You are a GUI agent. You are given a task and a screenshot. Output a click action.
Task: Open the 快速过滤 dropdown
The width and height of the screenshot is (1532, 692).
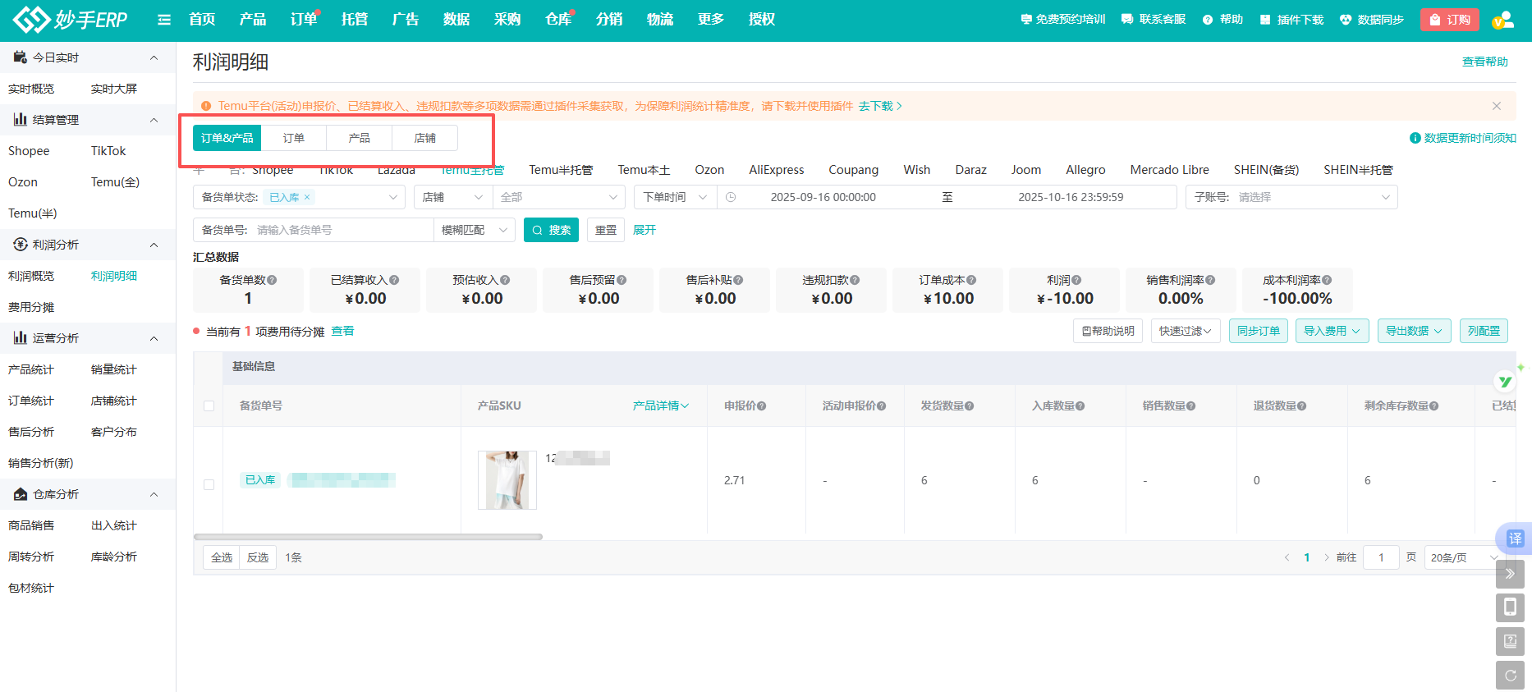point(1186,331)
